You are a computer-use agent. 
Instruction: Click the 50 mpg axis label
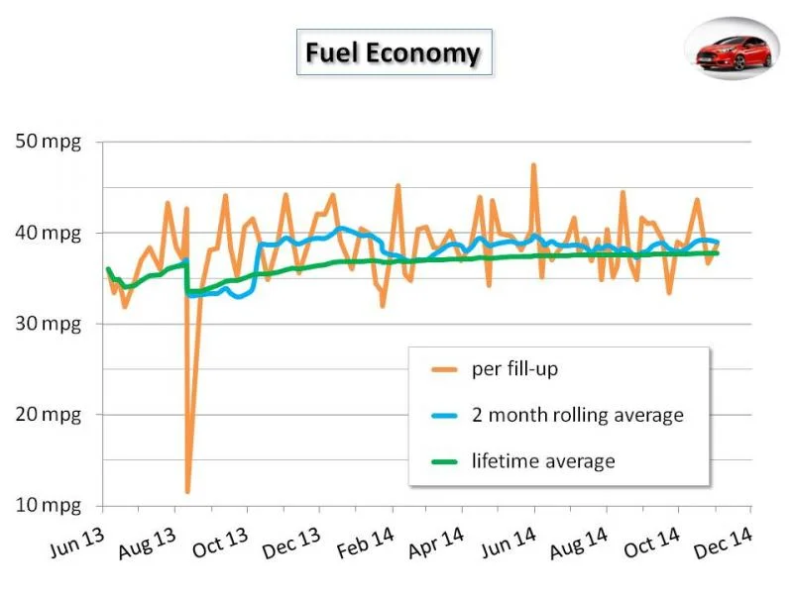click(48, 142)
